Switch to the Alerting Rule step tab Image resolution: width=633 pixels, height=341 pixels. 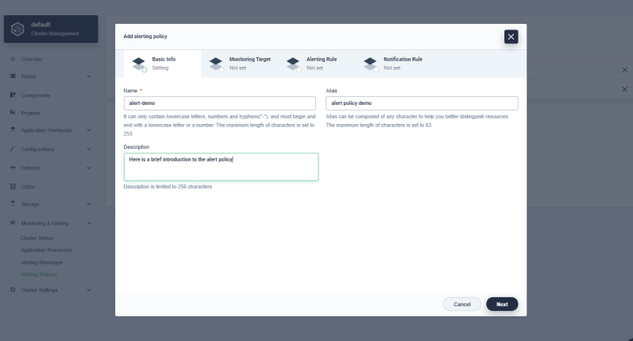pos(316,64)
